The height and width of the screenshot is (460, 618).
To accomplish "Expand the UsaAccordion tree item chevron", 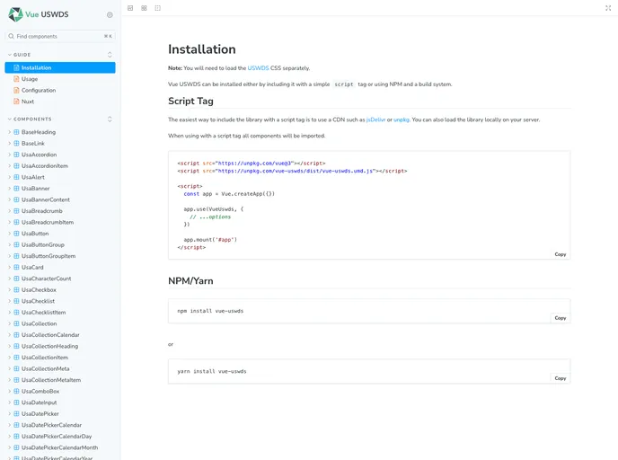I will tap(9, 155).
